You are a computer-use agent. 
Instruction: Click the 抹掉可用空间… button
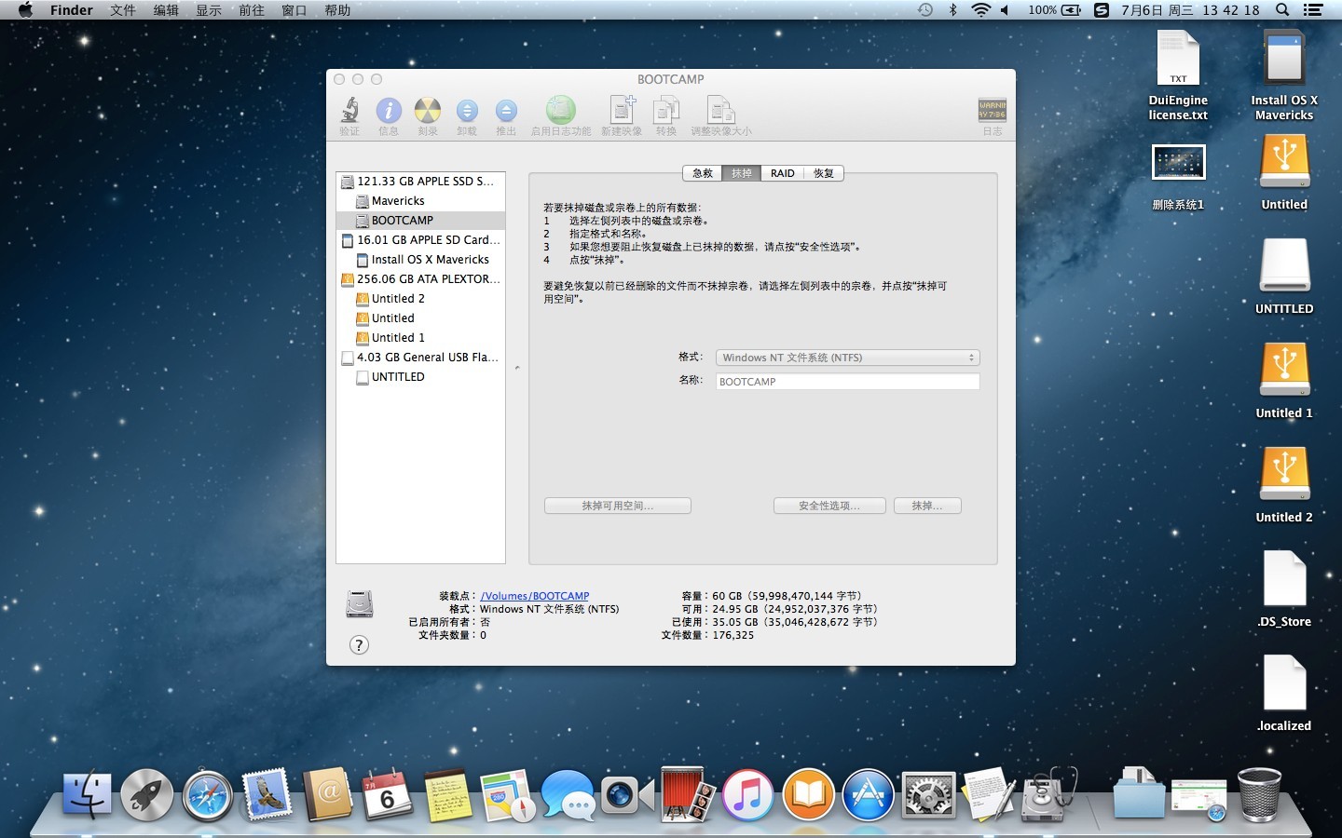point(618,506)
